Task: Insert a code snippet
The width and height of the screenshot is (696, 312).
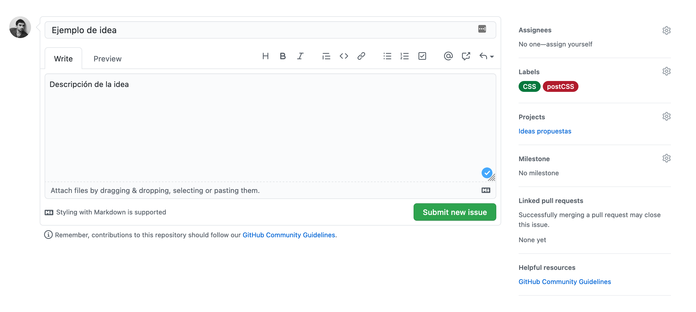Action: click(344, 56)
